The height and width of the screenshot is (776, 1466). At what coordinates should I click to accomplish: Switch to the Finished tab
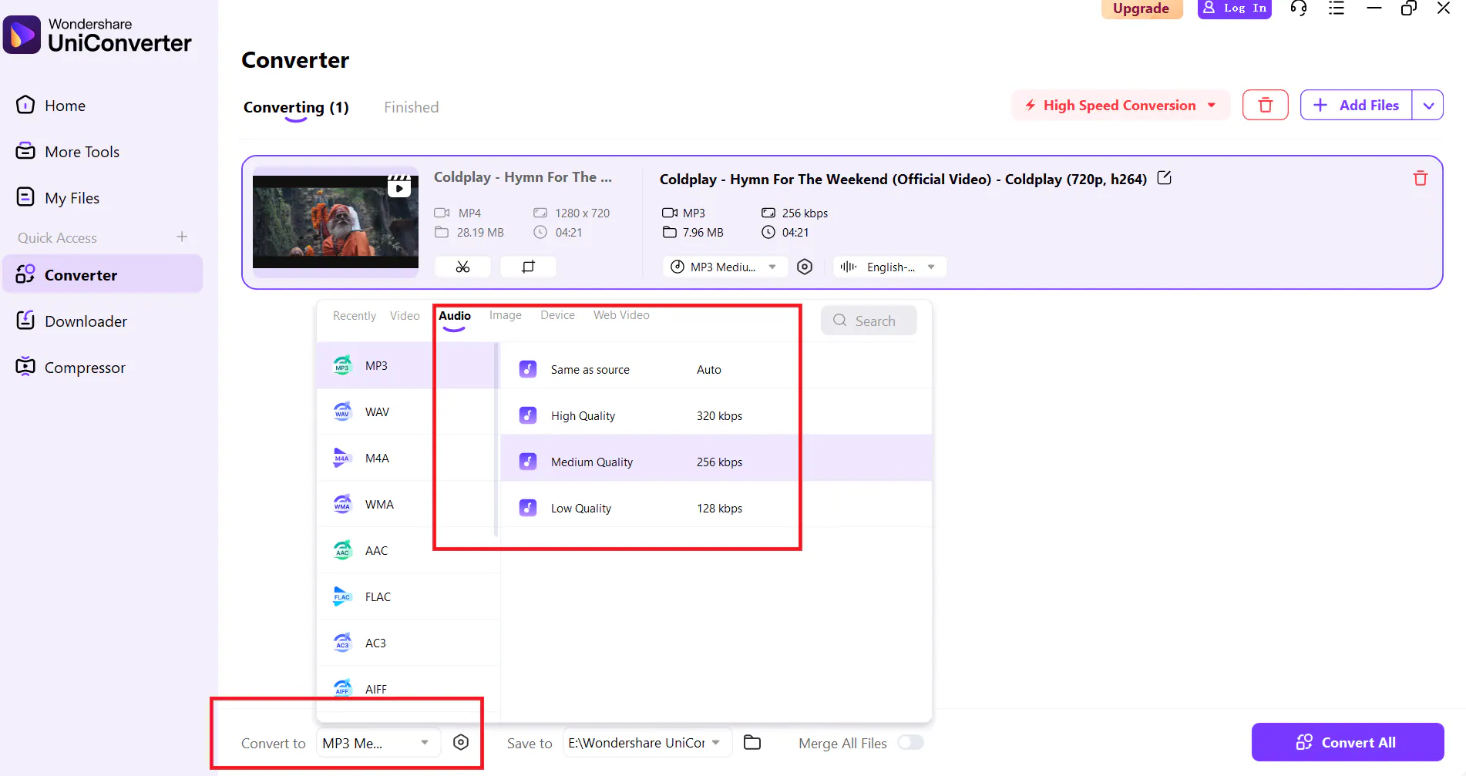point(412,107)
